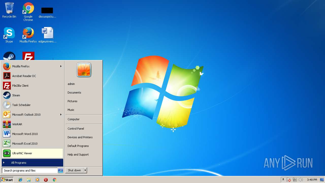Viewport: 325px width, 183px height.
Task: Click the Action Center flag tray icon
Action: tap(289, 180)
